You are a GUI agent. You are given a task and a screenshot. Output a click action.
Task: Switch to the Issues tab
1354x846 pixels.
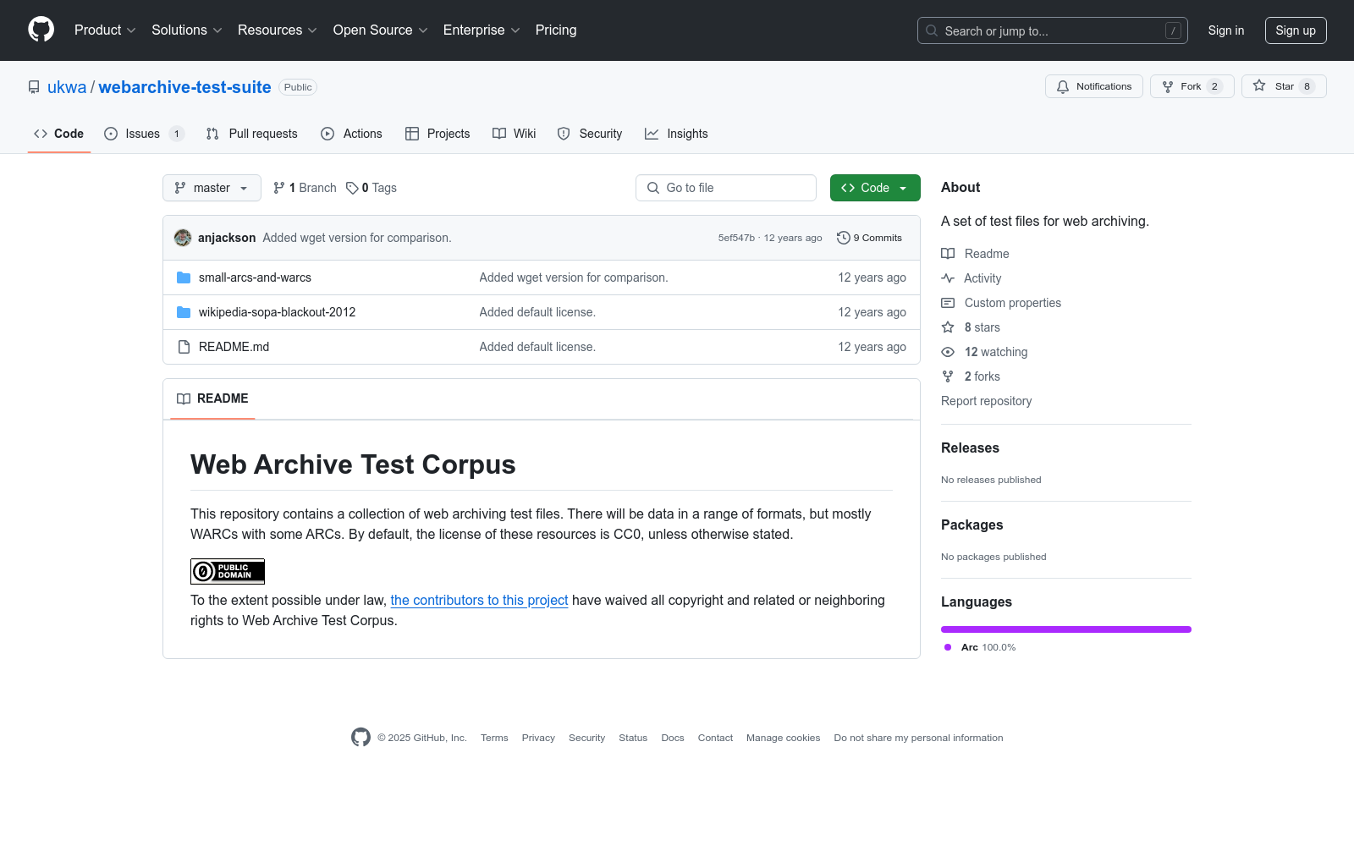point(144,134)
